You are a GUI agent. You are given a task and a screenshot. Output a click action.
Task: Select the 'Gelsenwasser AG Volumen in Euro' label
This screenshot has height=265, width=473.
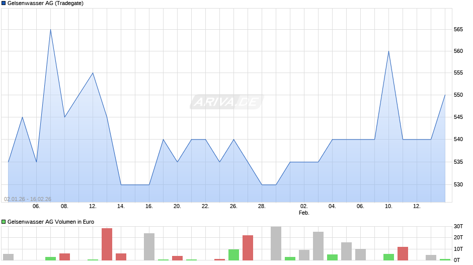(51, 222)
